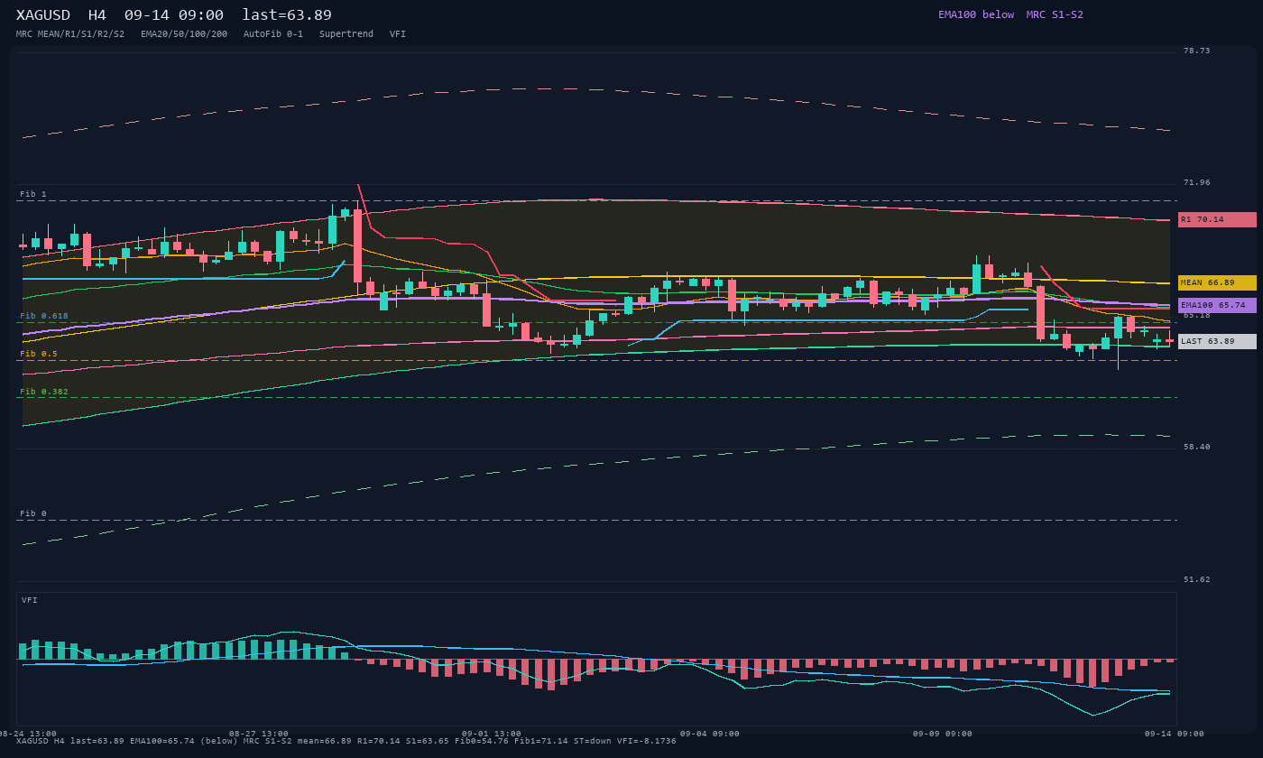Click the 58.40 price axis label
Viewport: 1263px width, 758px height.
click(x=1197, y=447)
